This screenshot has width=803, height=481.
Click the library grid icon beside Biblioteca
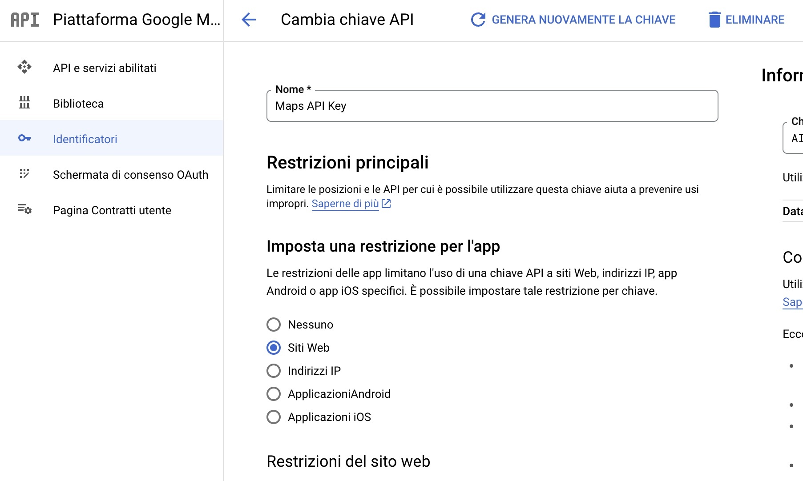pos(24,103)
